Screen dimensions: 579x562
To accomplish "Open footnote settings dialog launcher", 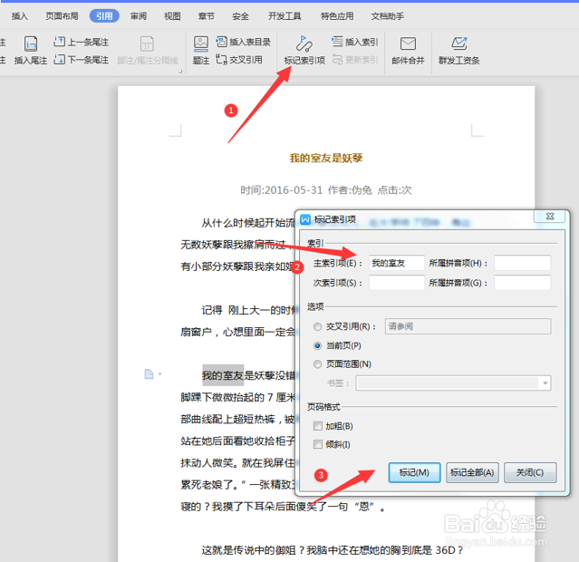I will click(x=180, y=72).
